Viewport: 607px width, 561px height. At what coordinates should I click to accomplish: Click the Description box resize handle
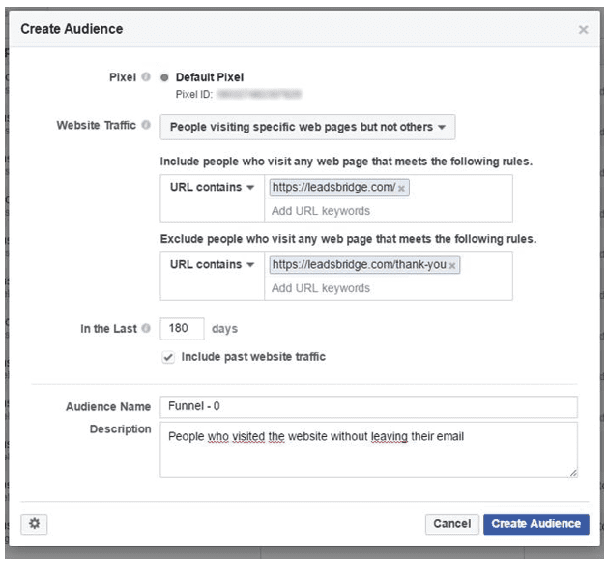(572, 471)
